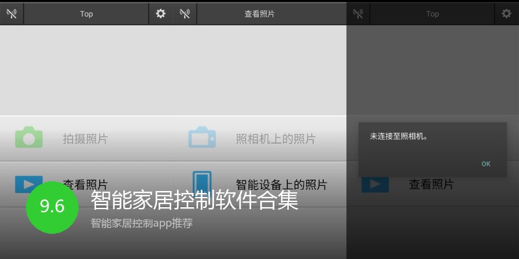Tap the blue play icon beside the overlapped 查看照片 row
The height and width of the screenshot is (259, 519).
(x=29, y=183)
